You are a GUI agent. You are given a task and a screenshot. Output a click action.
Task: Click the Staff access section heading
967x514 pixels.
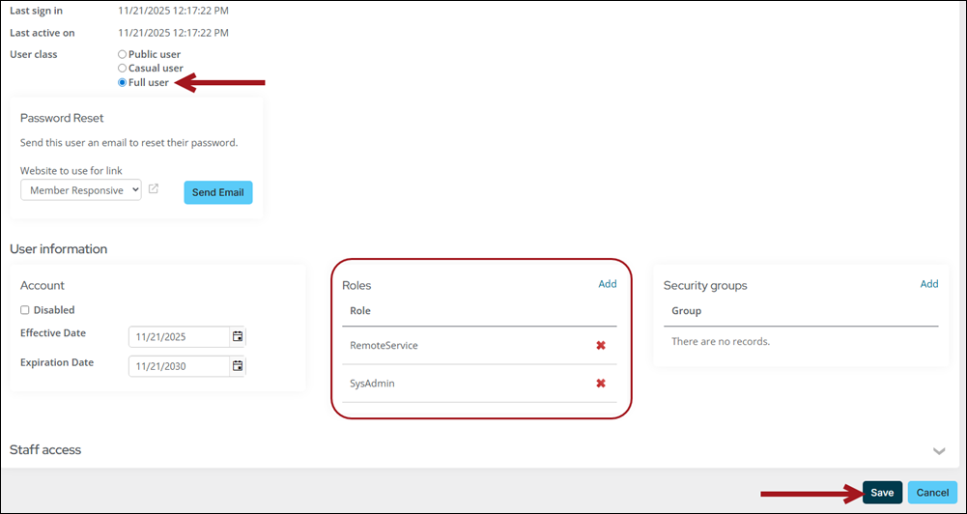tap(45, 450)
